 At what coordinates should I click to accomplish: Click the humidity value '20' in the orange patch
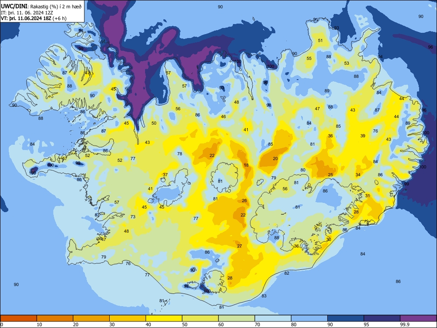(275, 158)
